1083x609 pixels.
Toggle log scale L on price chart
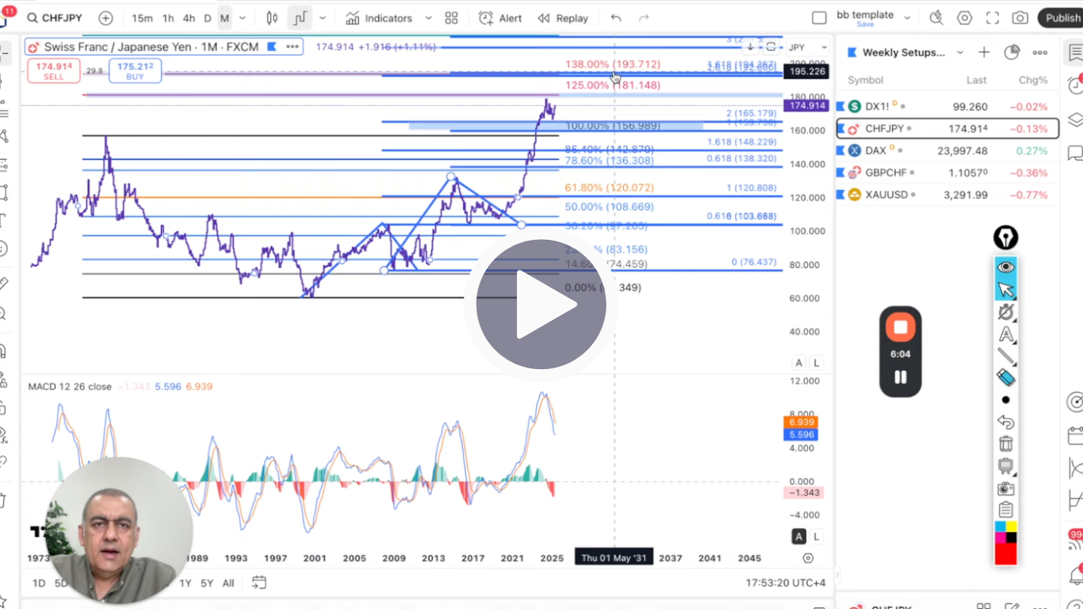816,363
